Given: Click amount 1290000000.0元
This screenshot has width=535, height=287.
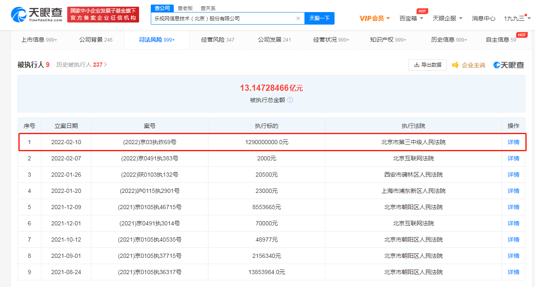Looking at the screenshot, I should (x=267, y=142).
